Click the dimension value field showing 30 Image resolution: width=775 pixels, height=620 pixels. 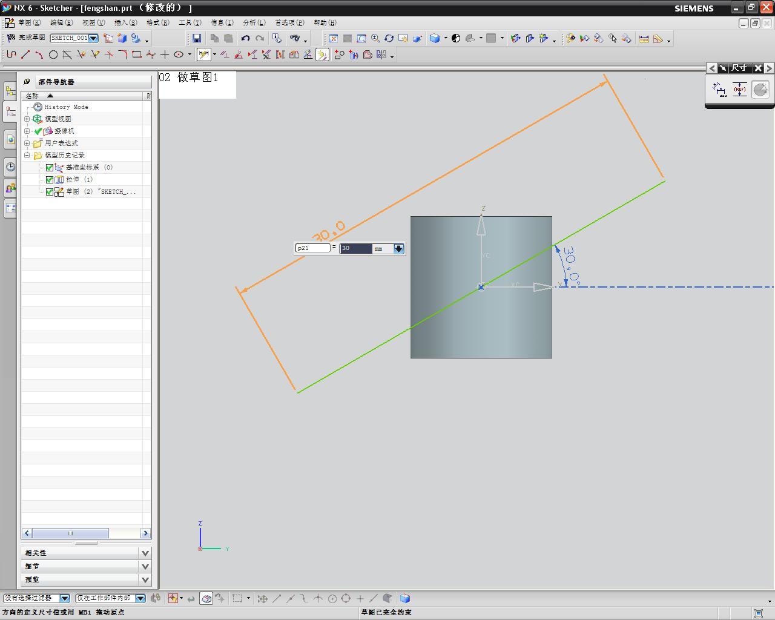[356, 248]
